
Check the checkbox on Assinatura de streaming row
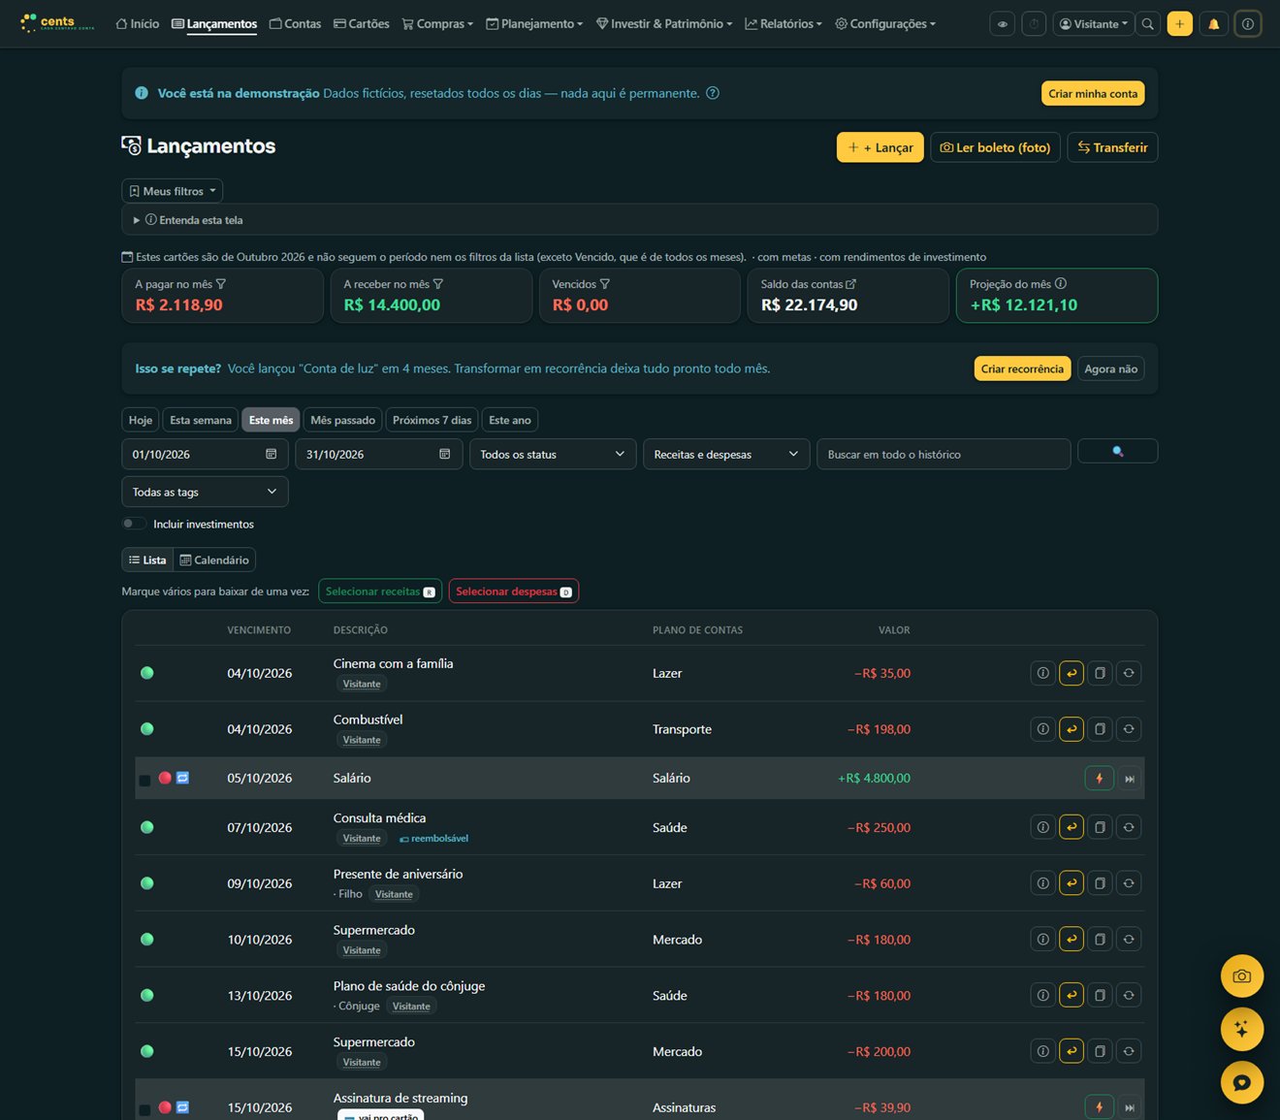coord(144,1109)
